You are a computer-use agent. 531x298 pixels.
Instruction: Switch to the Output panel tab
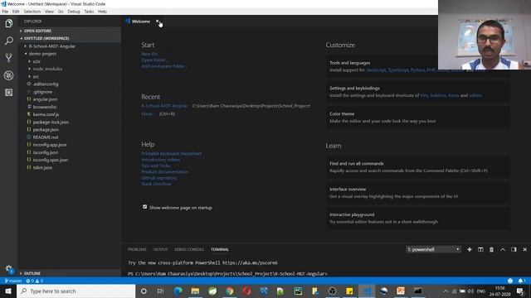[160, 249]
